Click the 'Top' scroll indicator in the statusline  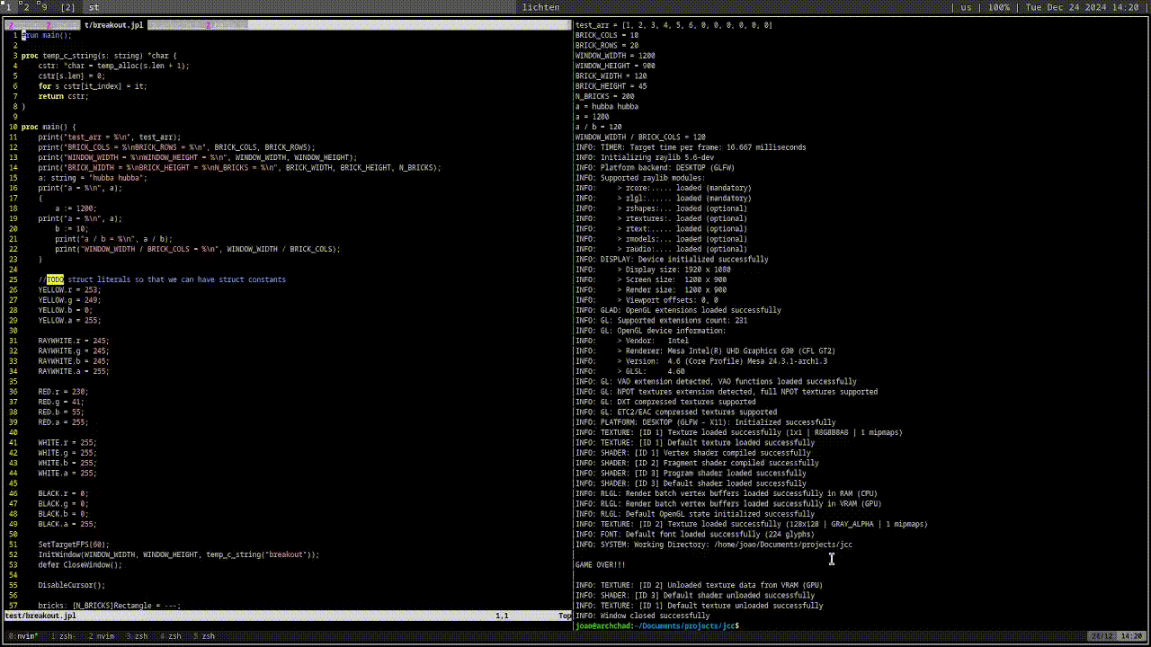(565, 616)
